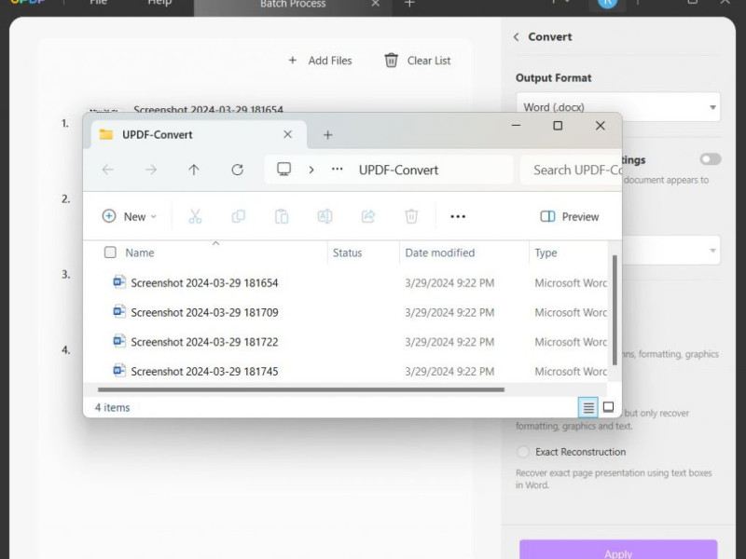Switch to the Batch Process tab
The height and width of the screenshot is (559, 746).
(x=293, y=4)
